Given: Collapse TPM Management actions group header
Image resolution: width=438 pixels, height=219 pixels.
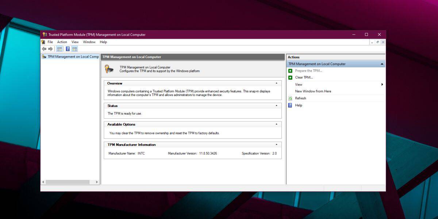Looking at the screenshot, I should pos(382,64).
